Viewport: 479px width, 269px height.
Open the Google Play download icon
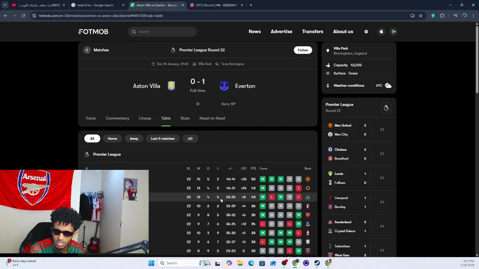coord(394,32)
